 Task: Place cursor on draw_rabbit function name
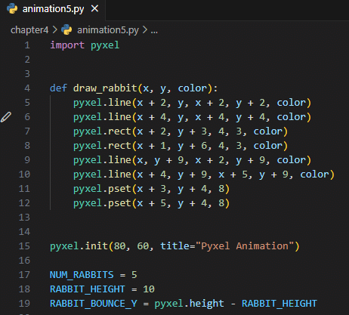[x=105, y=88]
